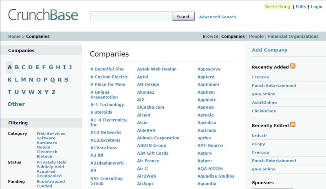Browse Companies in the top bar
Screen dimensions: 326x189
coord(233,36)
